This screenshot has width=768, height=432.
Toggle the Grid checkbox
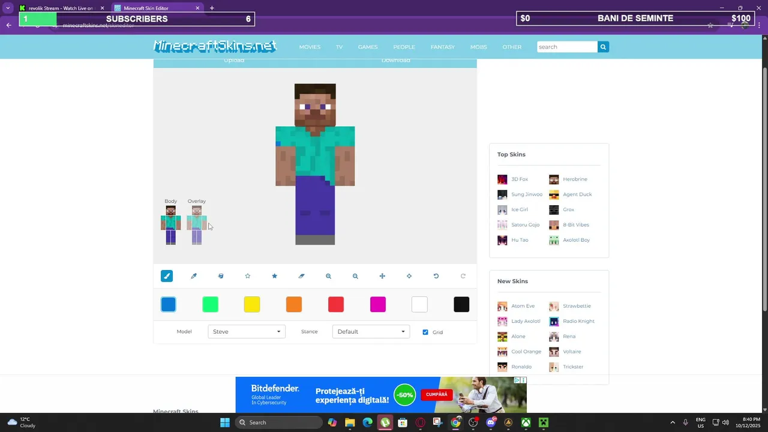[425, 332]
